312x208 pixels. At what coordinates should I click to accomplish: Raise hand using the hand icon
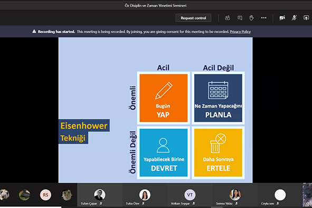[251, 18]
